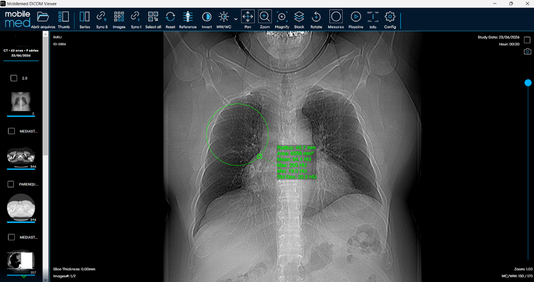Click the Slice Thickness: 0.00mm label
Screen dimensions: 534x282
[x=74, y=269]
